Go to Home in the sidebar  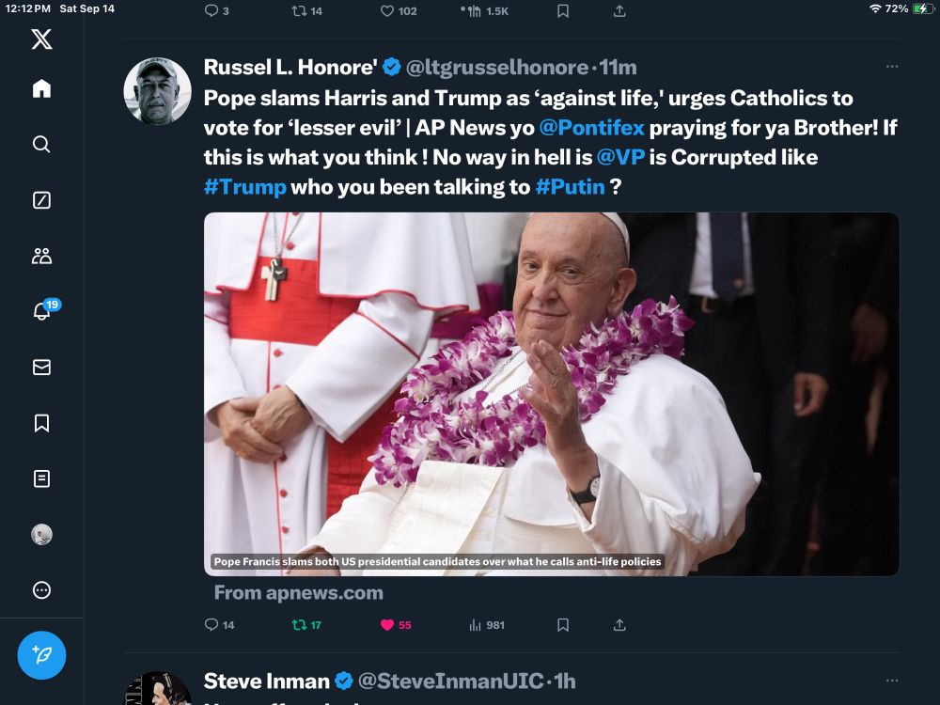[41, 88]
